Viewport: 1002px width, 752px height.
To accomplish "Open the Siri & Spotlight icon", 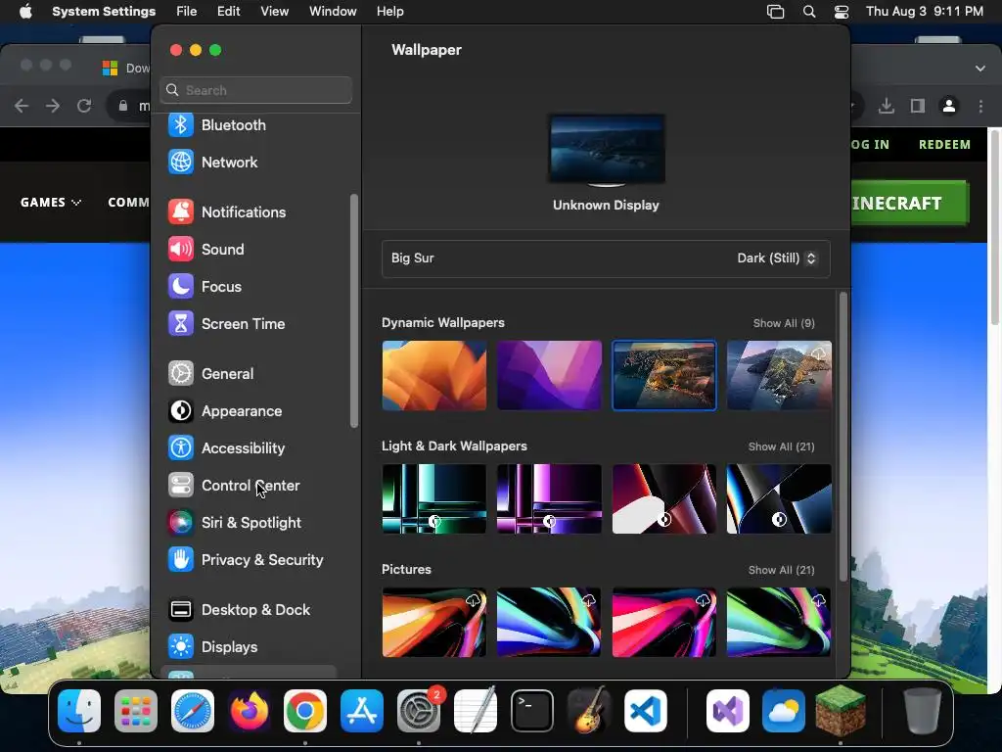I will [181, 523].
